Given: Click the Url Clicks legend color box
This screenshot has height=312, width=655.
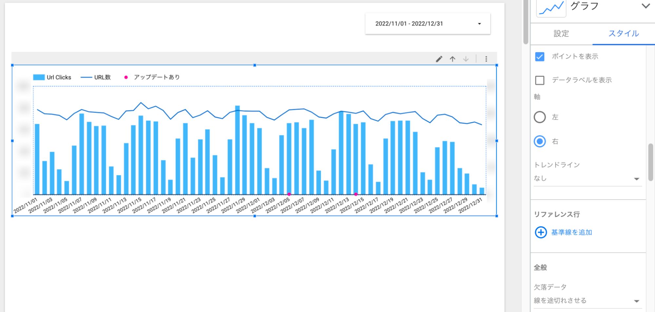Looking at the screenshot, I should [39, 77].
